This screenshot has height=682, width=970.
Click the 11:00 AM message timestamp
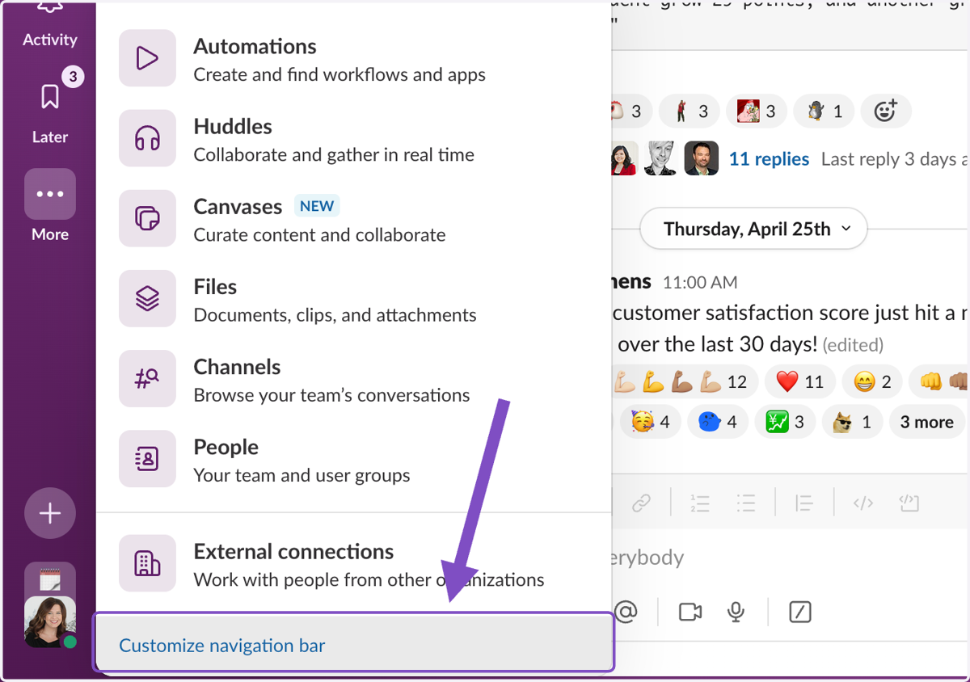[700, 283]
